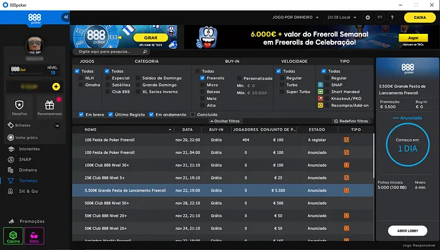
Task: Click the Knockout/PKO type icon
Action: (x=321, y=99)
